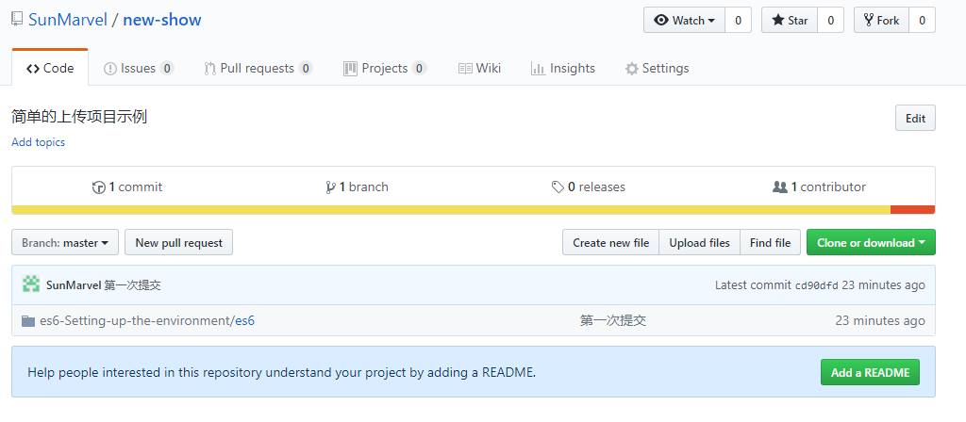The image size is (966, 422).
Task: Open the Branch: master dropdown
Action: coord(65,242)
